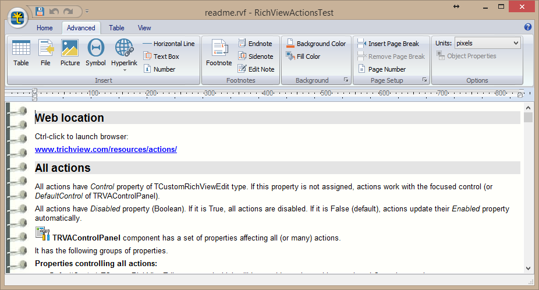This screenshot has height=290, width=539.
Task: Click the help question mark icon
Action: (x=528, y=27)
